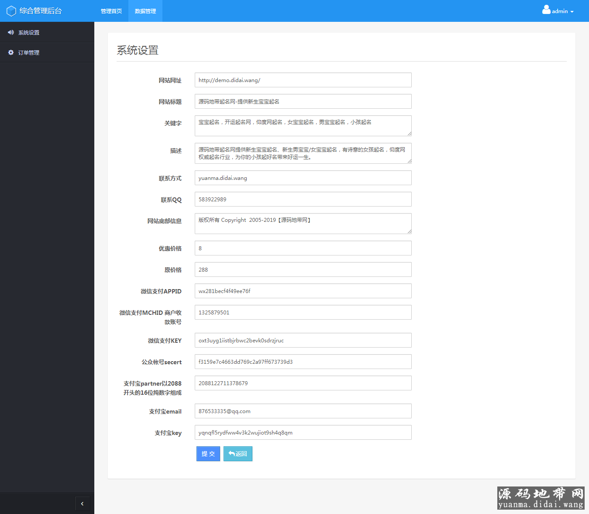The height and width of the screenshot is (514, 589).
Task: Open the admin dropdown caret
Action: pyautogui.click(x=572, y=12)
